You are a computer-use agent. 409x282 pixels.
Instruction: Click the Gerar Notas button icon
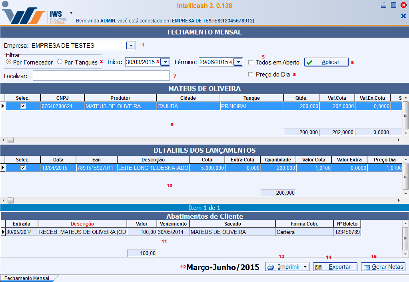tap(367, 267)
